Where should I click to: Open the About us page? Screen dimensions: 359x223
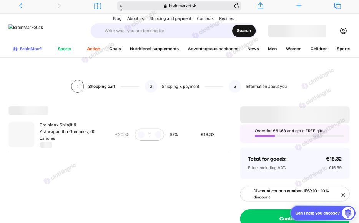[135, 18]
